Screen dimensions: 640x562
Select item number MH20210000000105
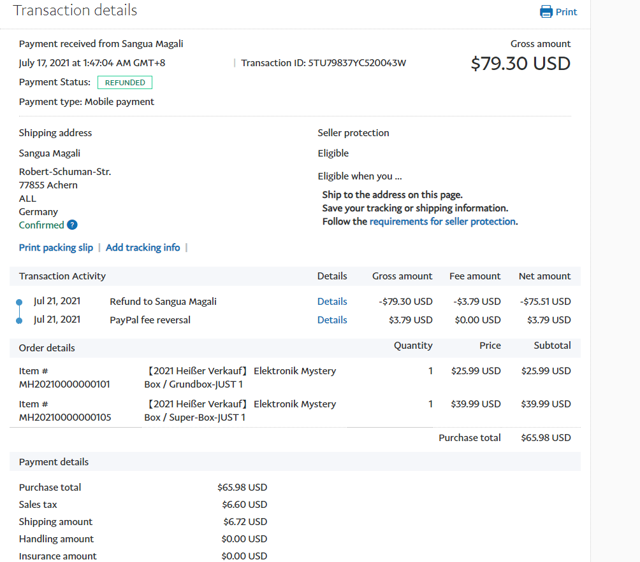[x=64, y=418]
